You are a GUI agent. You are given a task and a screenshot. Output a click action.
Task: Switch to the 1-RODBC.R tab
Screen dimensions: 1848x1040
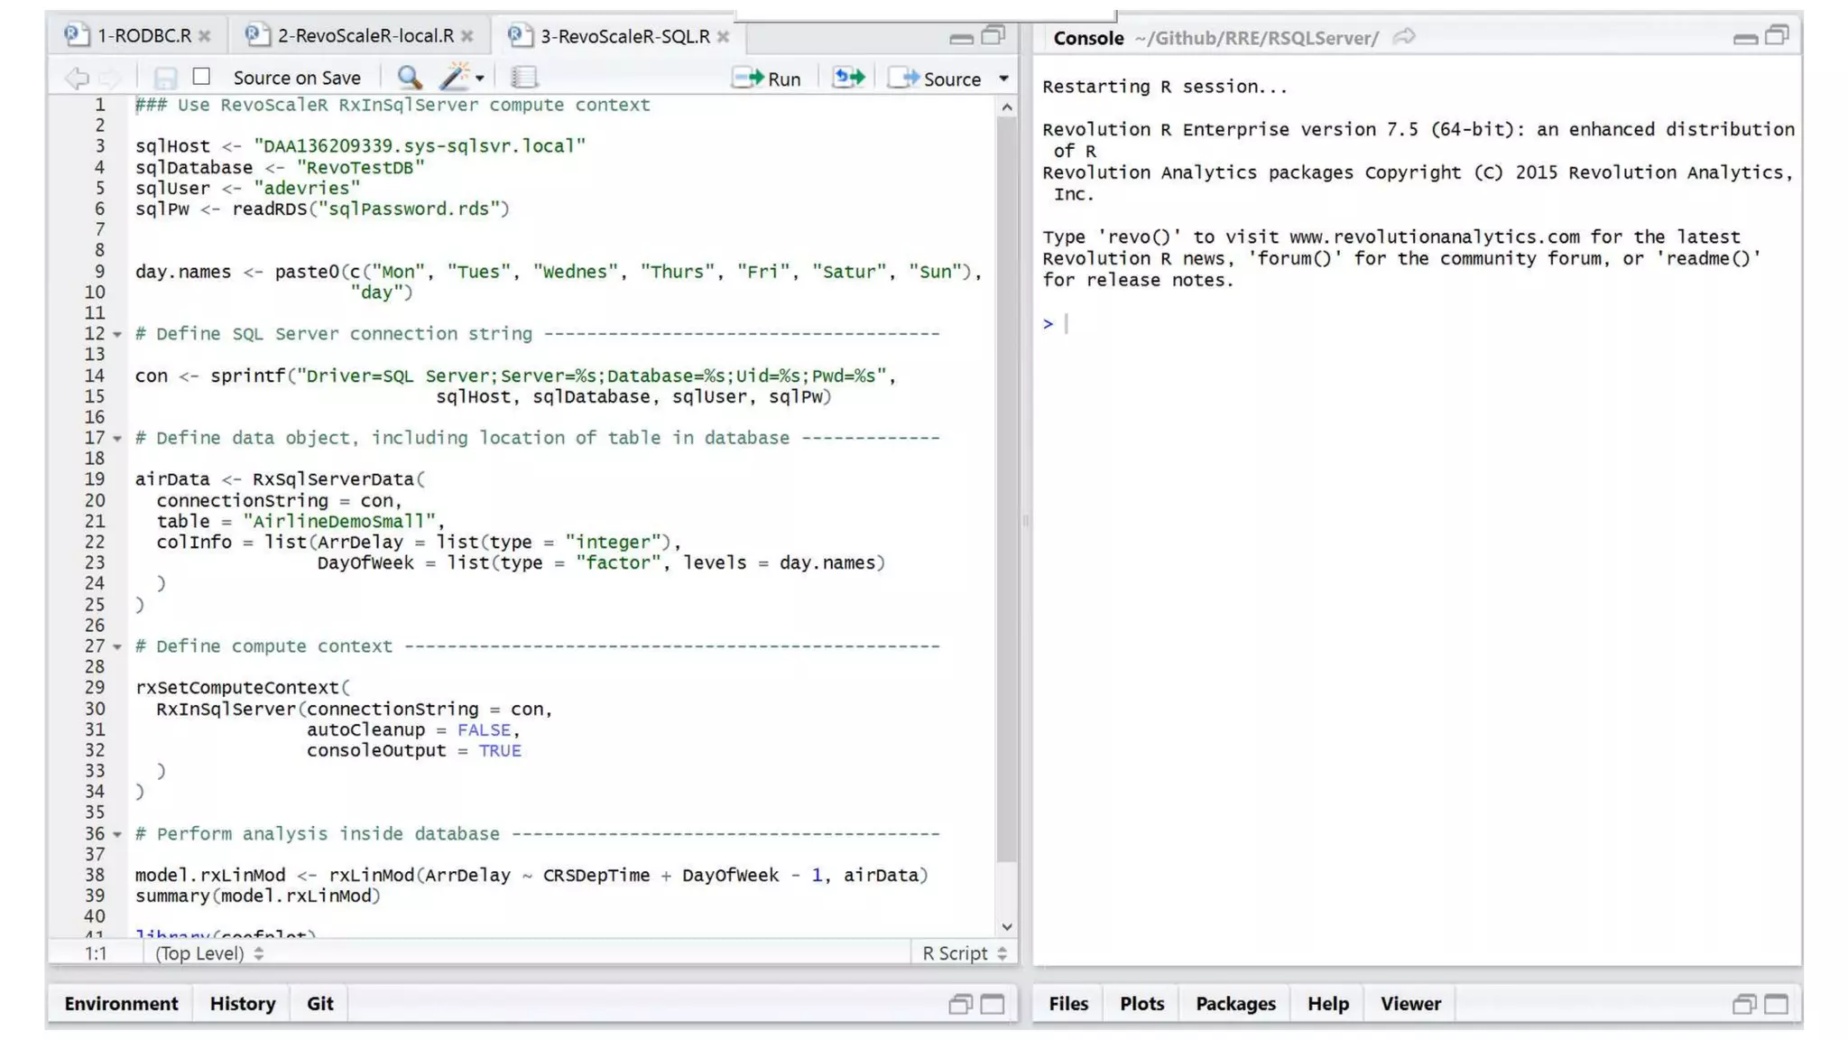[143, 36]
